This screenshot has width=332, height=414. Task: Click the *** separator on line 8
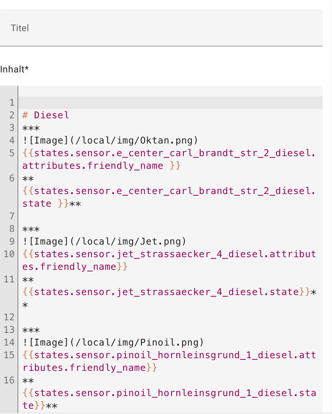point(31,230)
